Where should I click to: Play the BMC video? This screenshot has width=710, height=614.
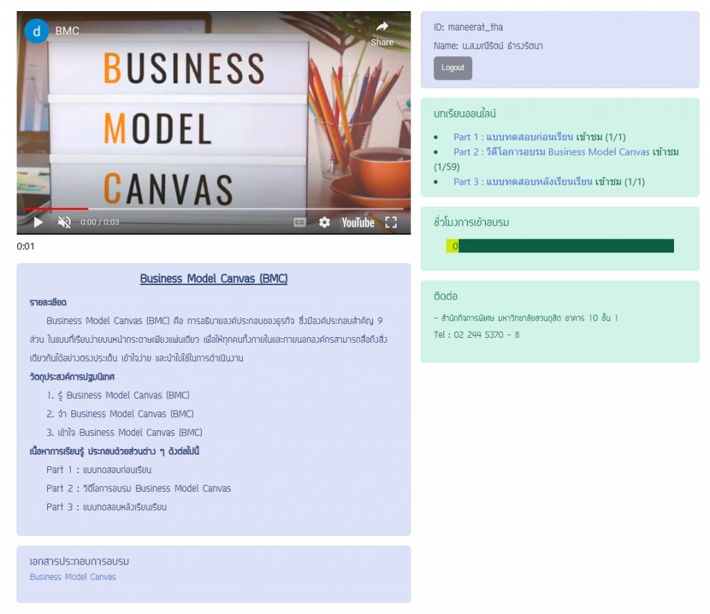point(38,222)
